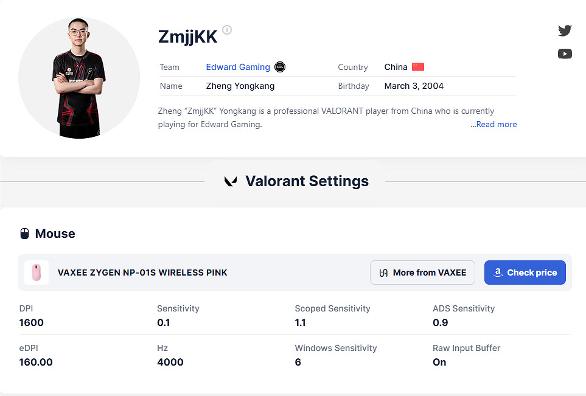
Task: Expand bio with Read more link
Action: coord(494,124)
